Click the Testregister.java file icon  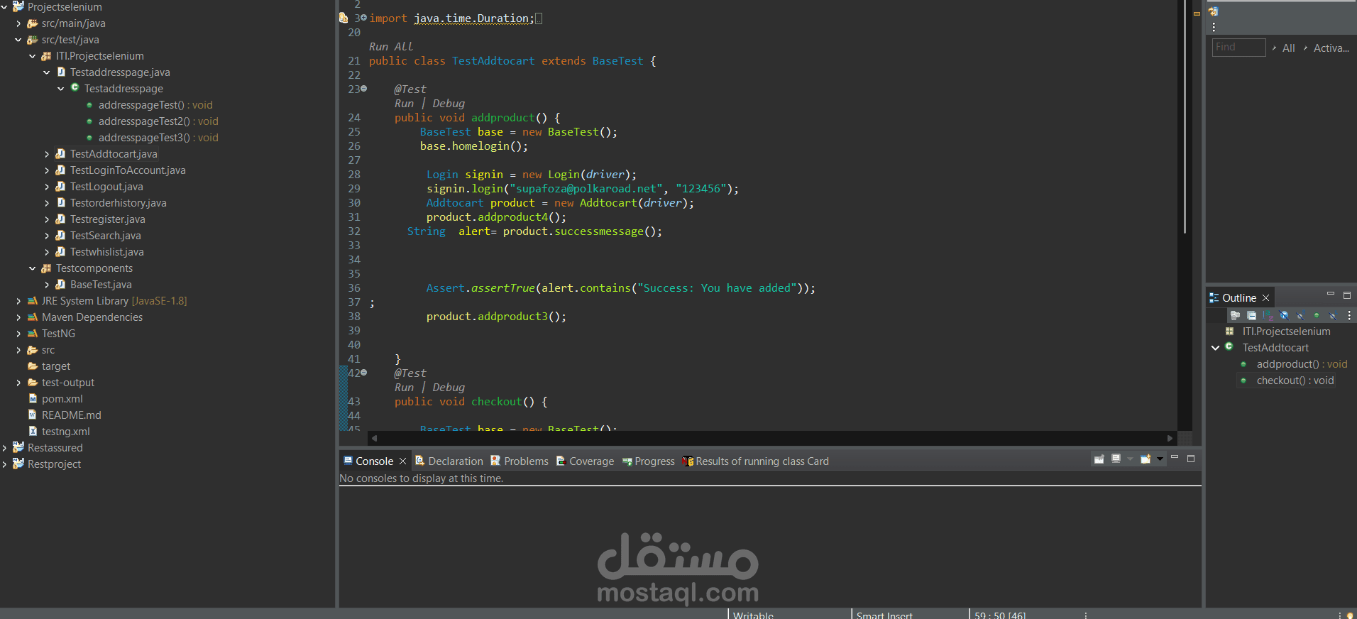(x=60, y=219)
